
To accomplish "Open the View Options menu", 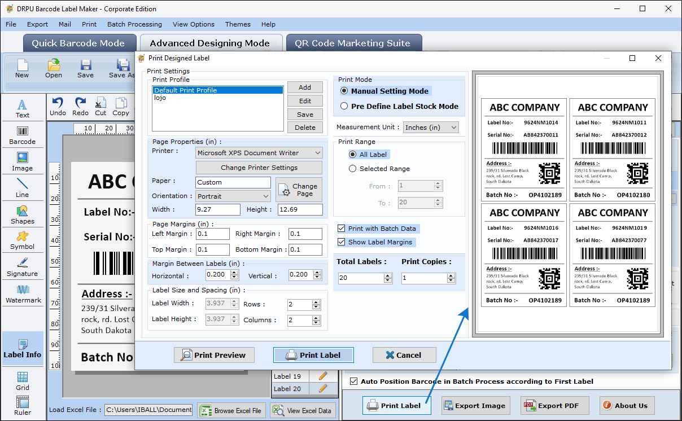I will pos(194,24).
